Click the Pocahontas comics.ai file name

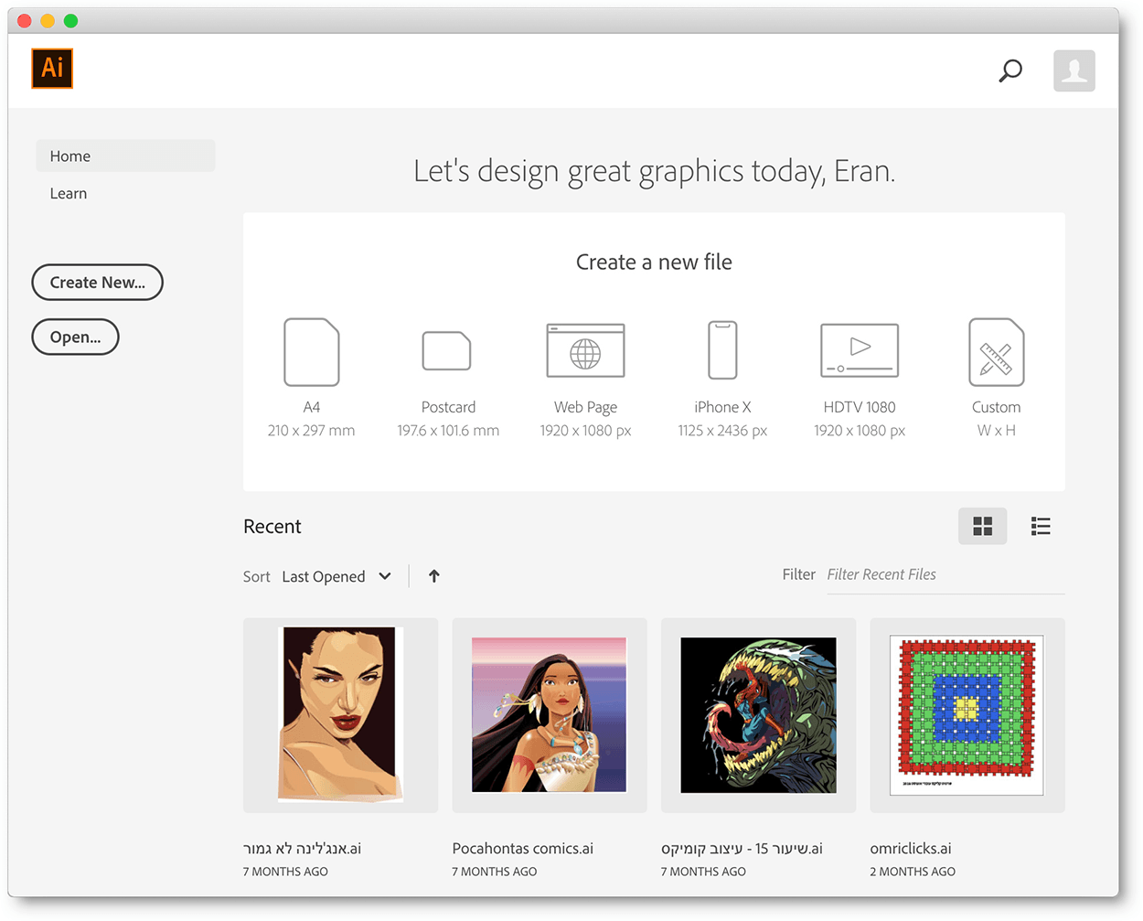coord(523,849)
